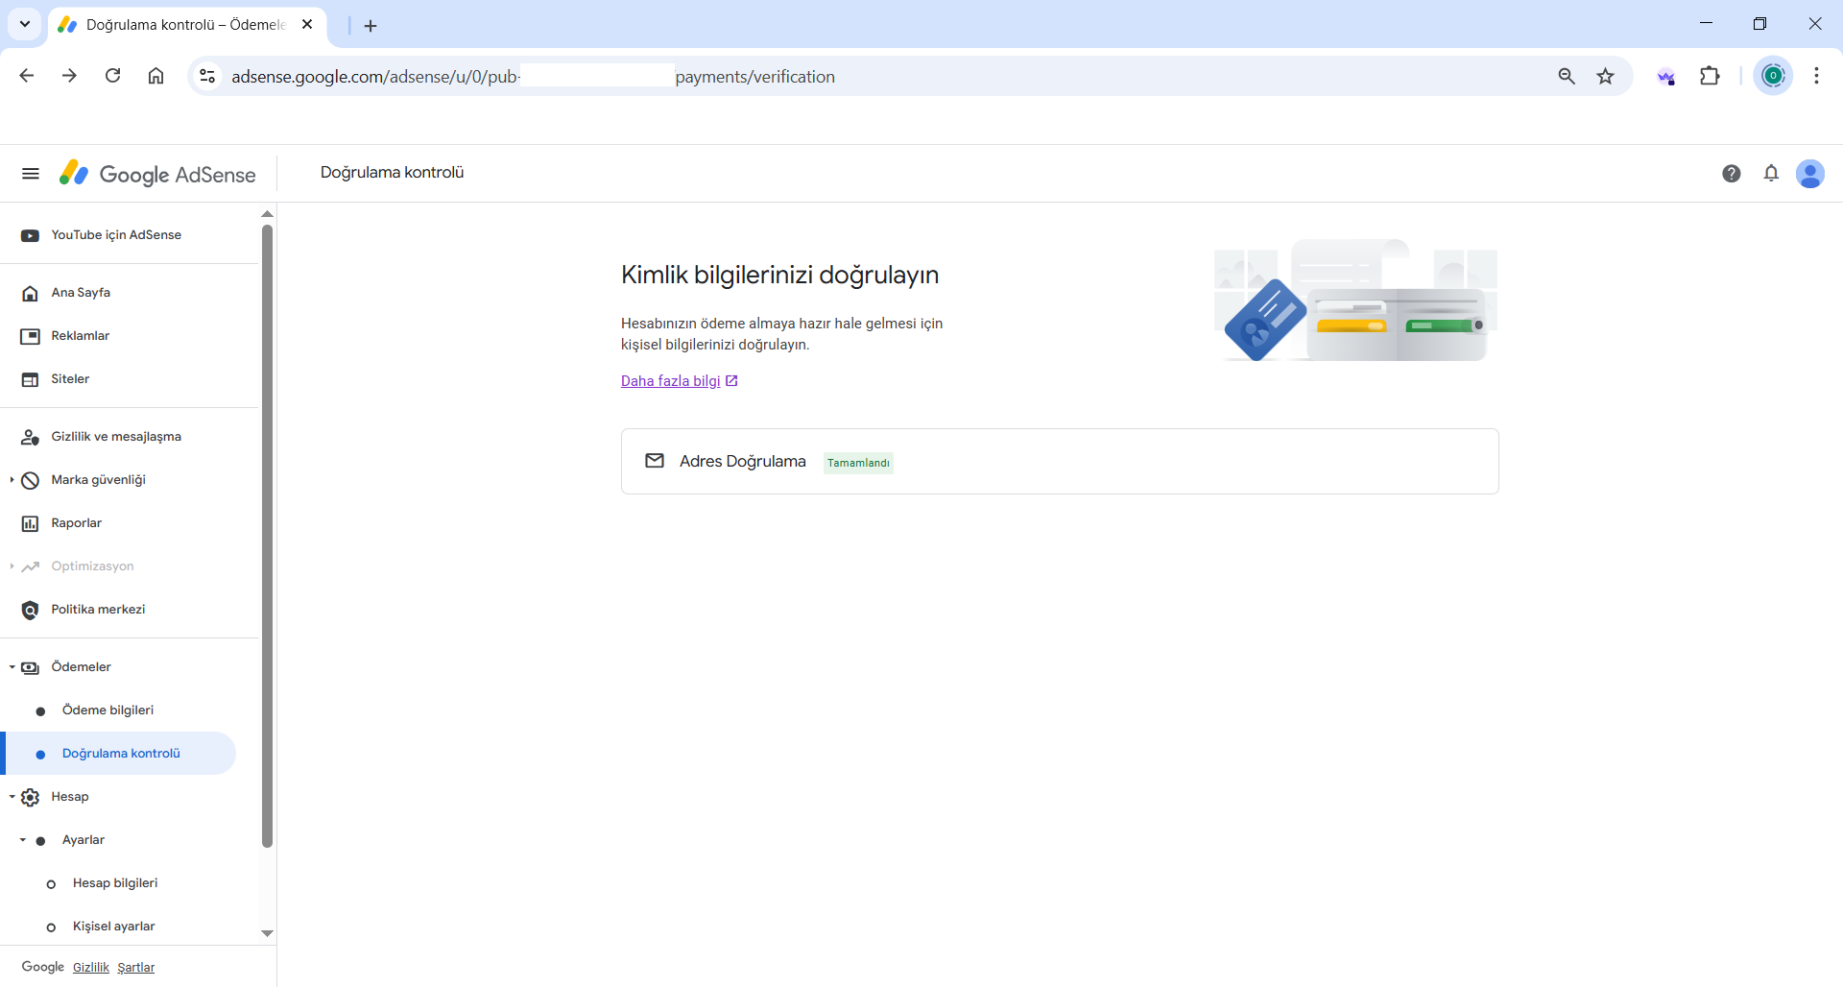Open the Chrome profile avatar
The height and width of the screenshot is (987, 1843).
pos(1774,76)
